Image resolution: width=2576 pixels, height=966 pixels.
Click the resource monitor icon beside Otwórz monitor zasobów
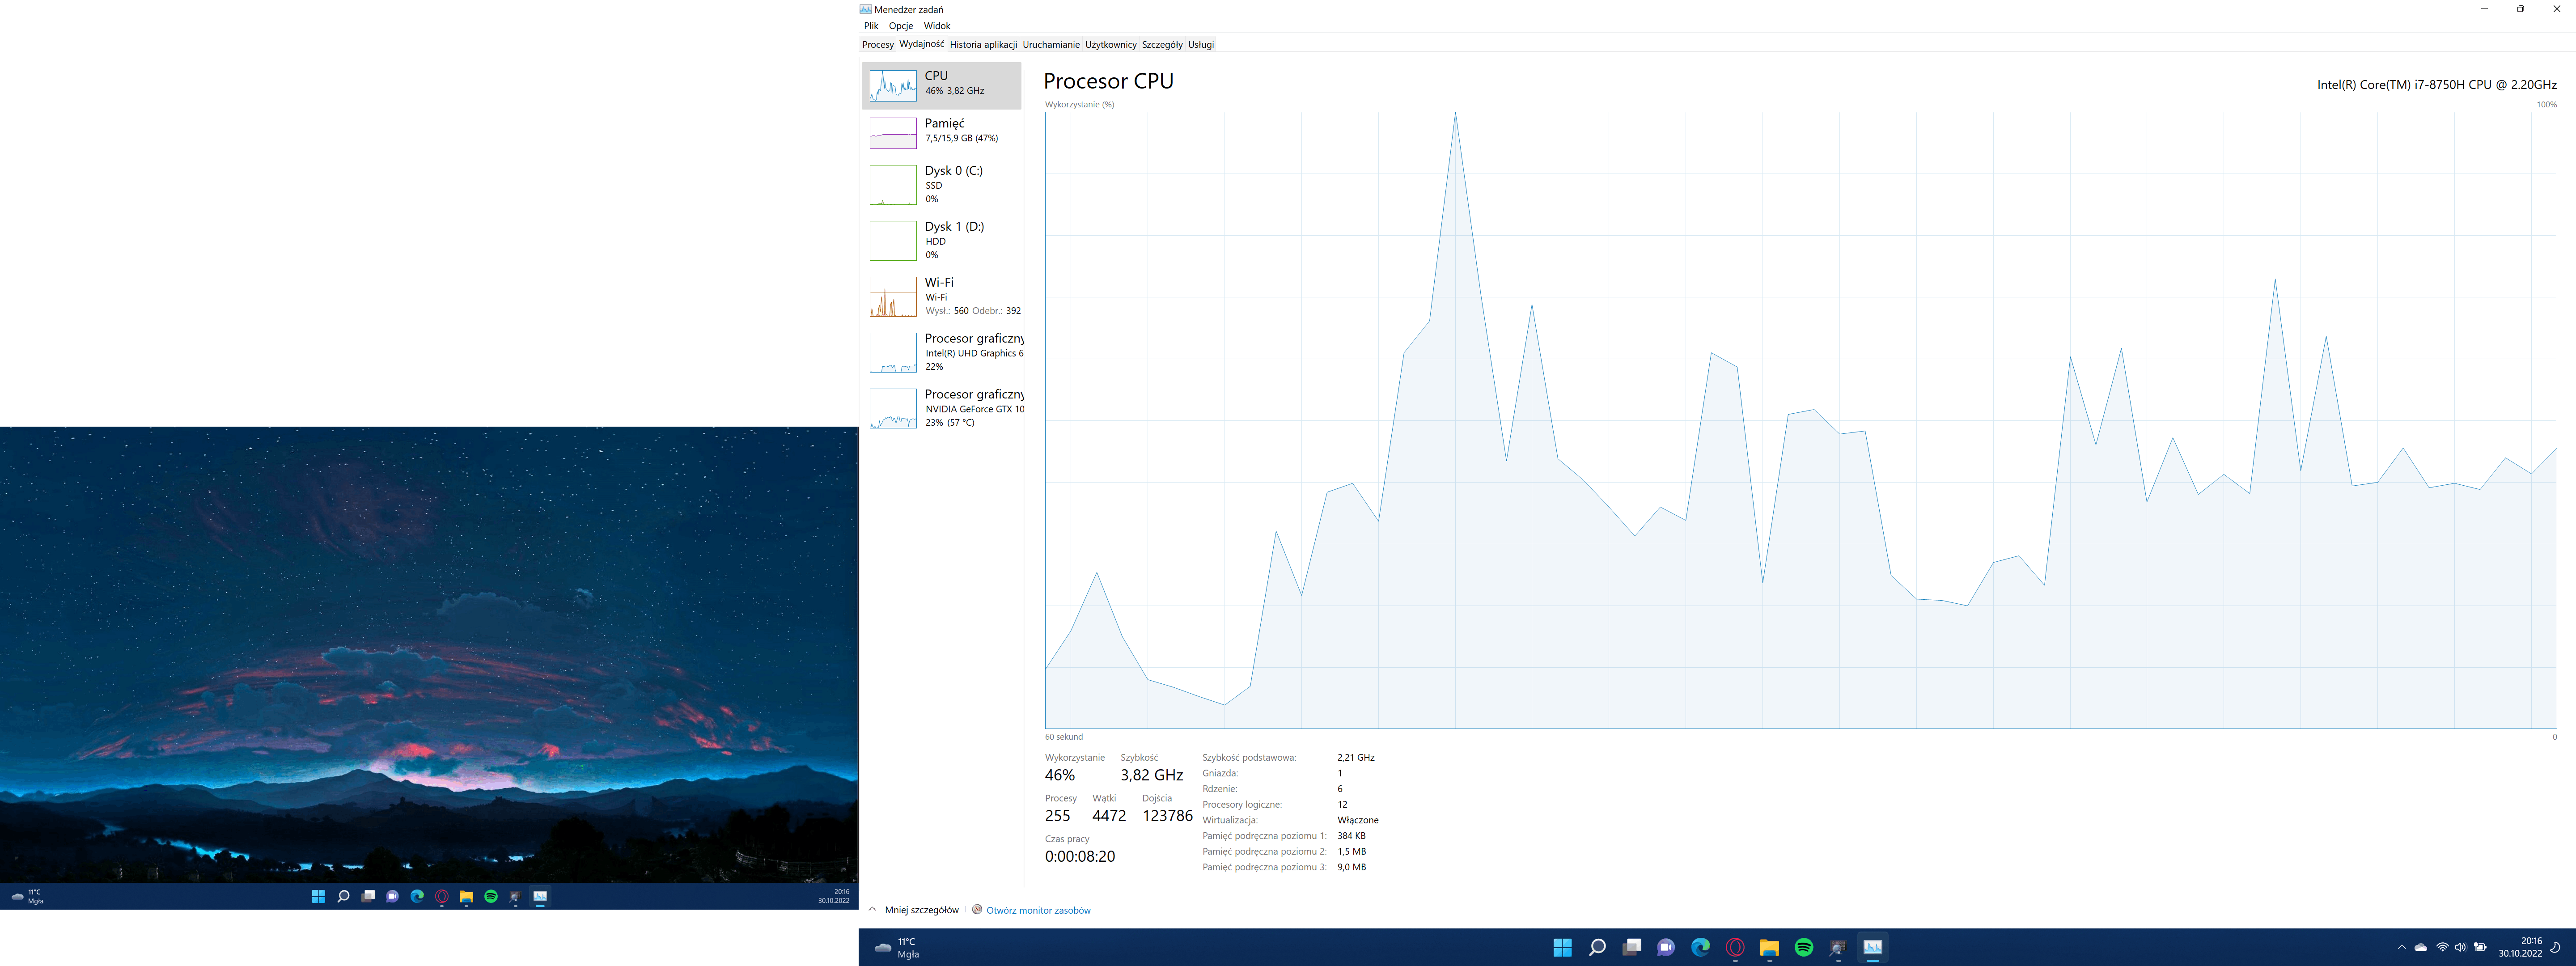click(x=977, y=910)
